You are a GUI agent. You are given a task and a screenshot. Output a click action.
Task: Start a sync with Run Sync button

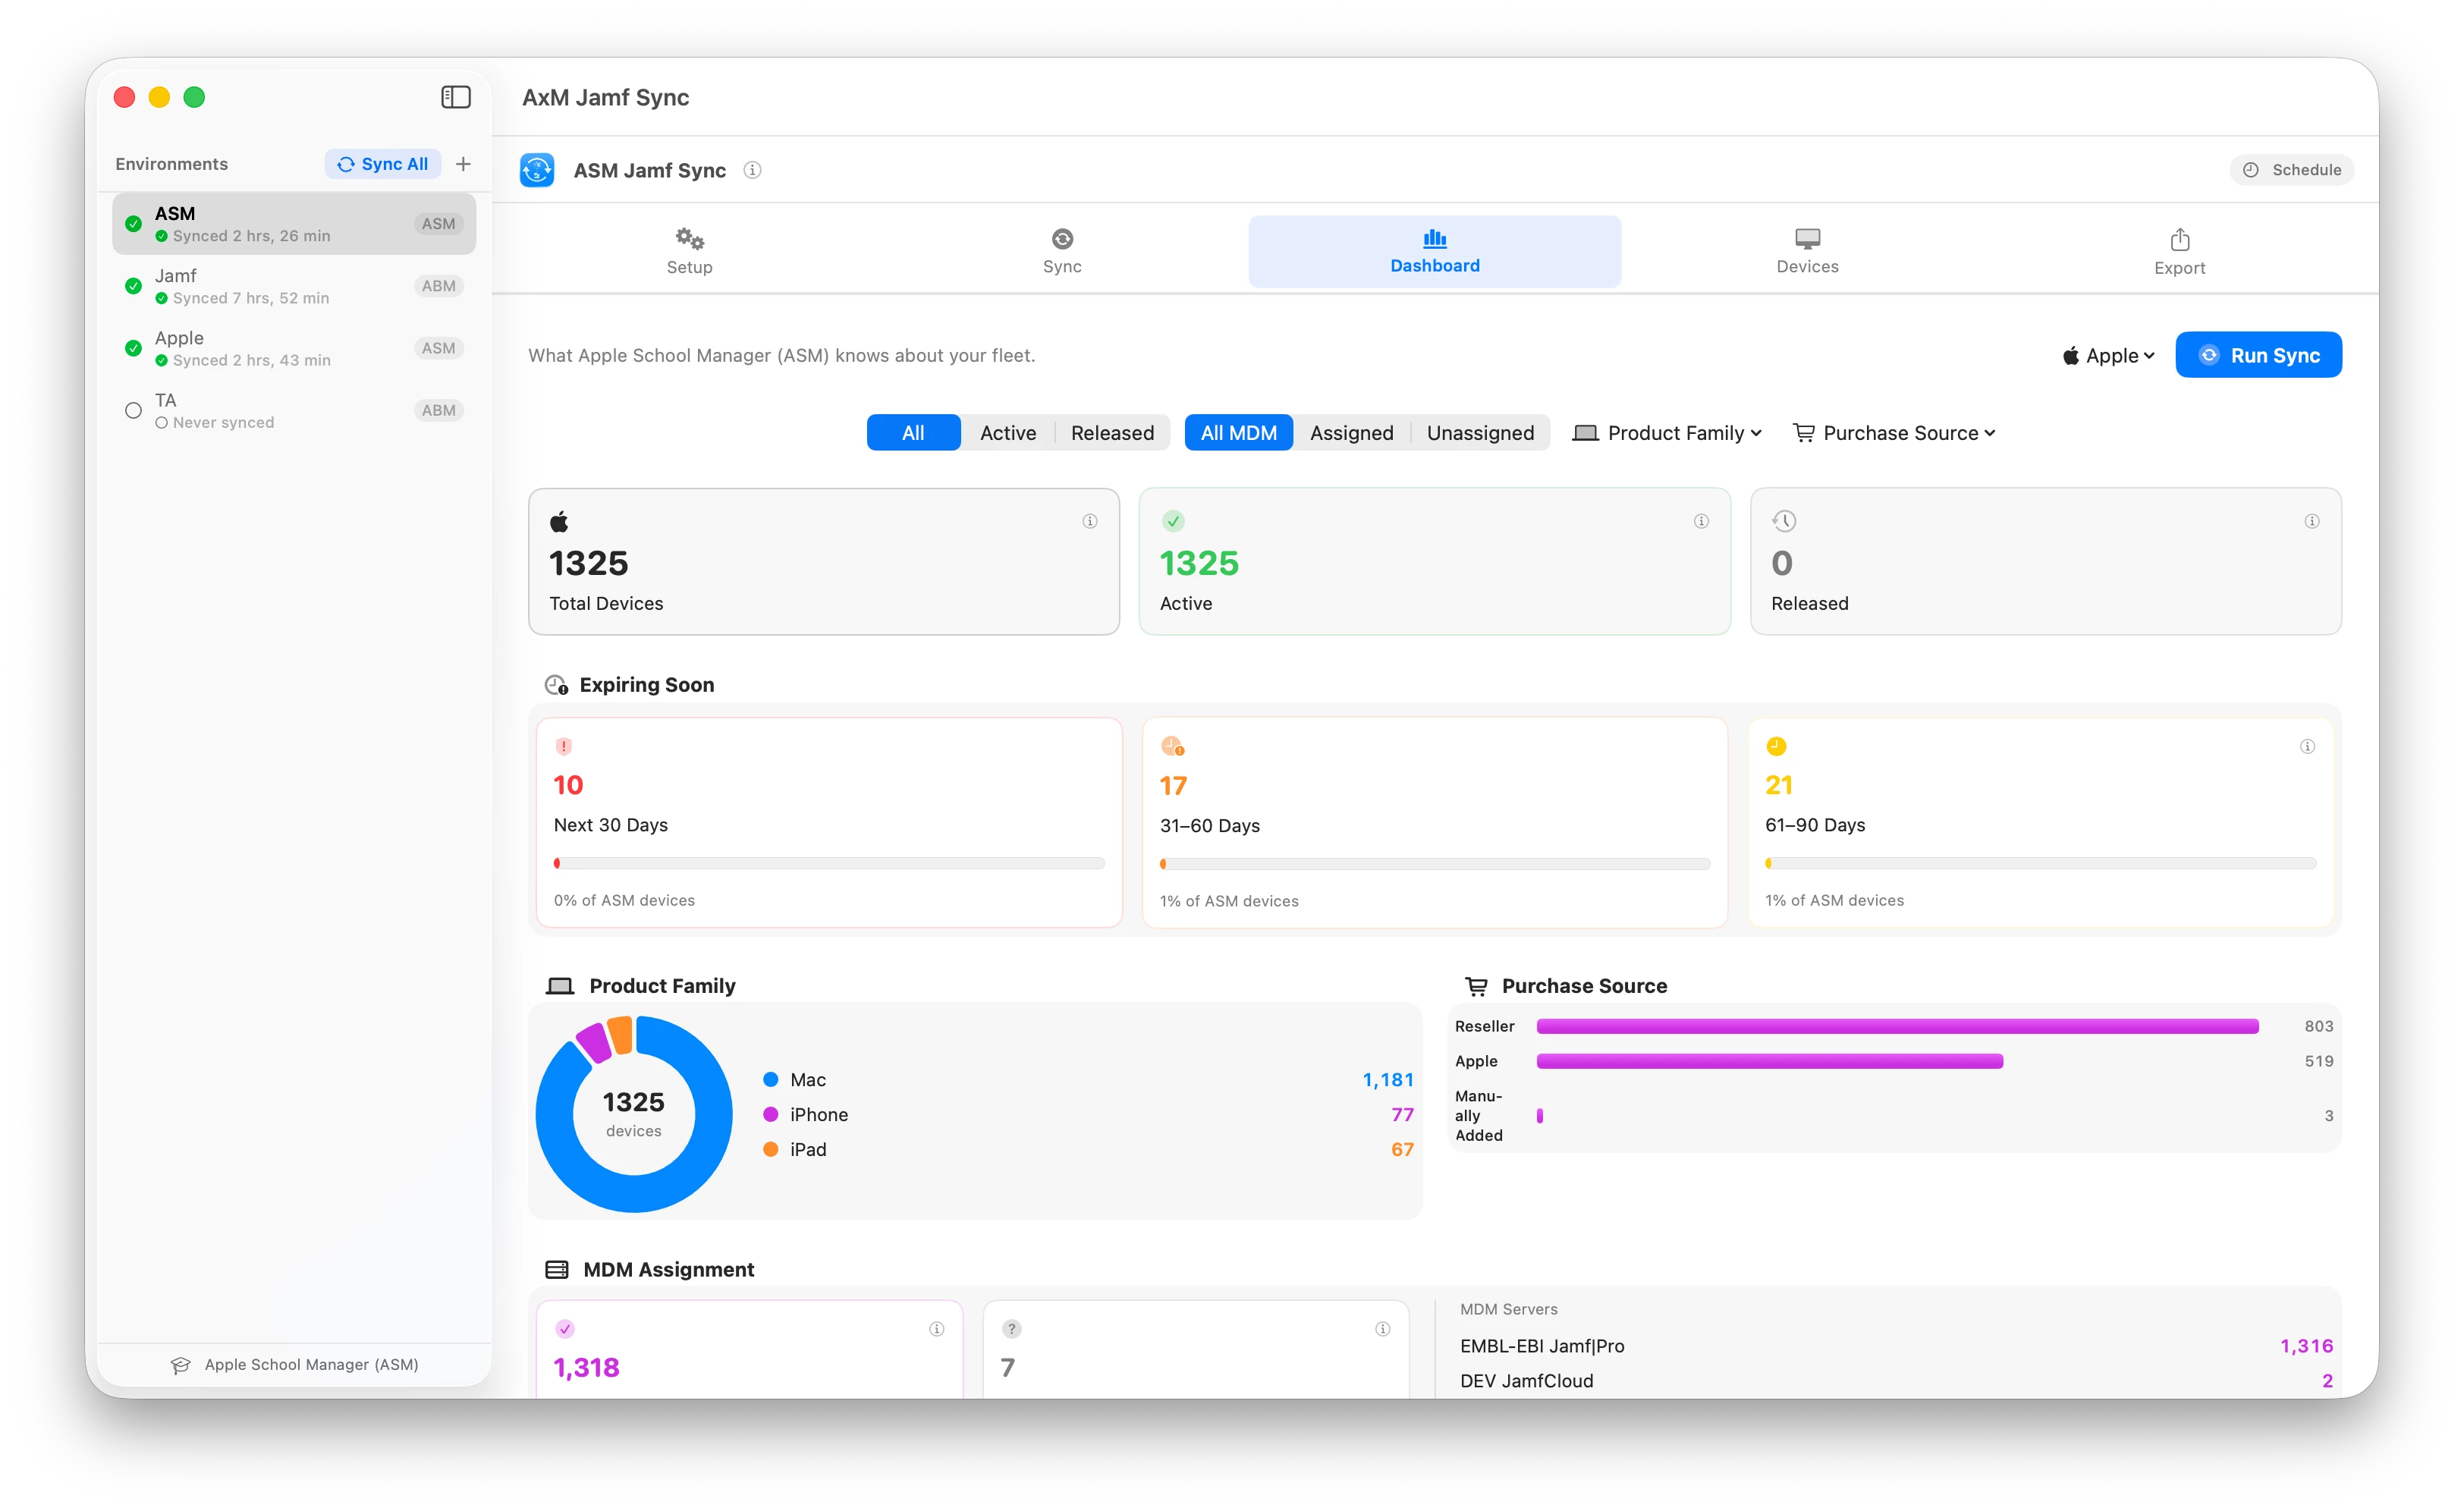2258,355
